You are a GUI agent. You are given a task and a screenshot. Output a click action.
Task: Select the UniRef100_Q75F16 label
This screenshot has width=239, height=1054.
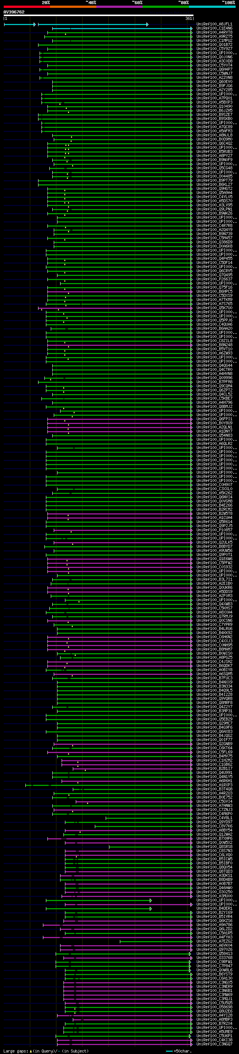pyautogui.click(x=214, y=287)
